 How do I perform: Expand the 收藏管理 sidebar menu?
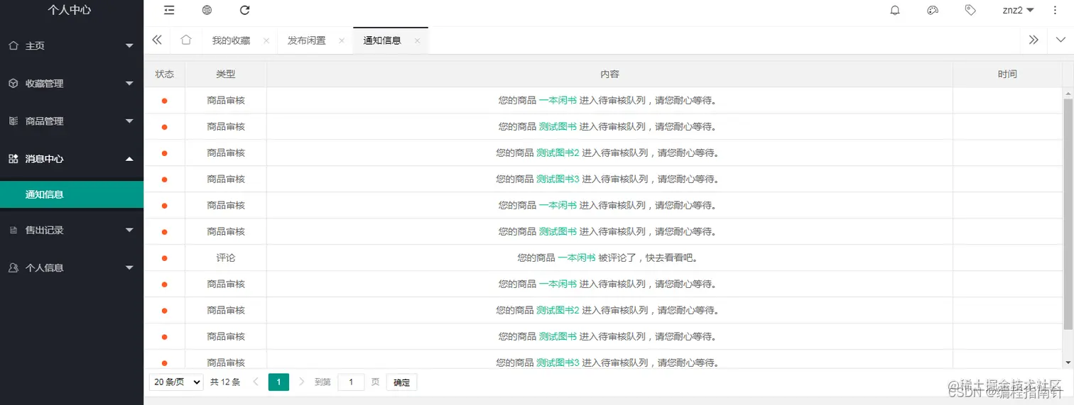tap(72, 83)
